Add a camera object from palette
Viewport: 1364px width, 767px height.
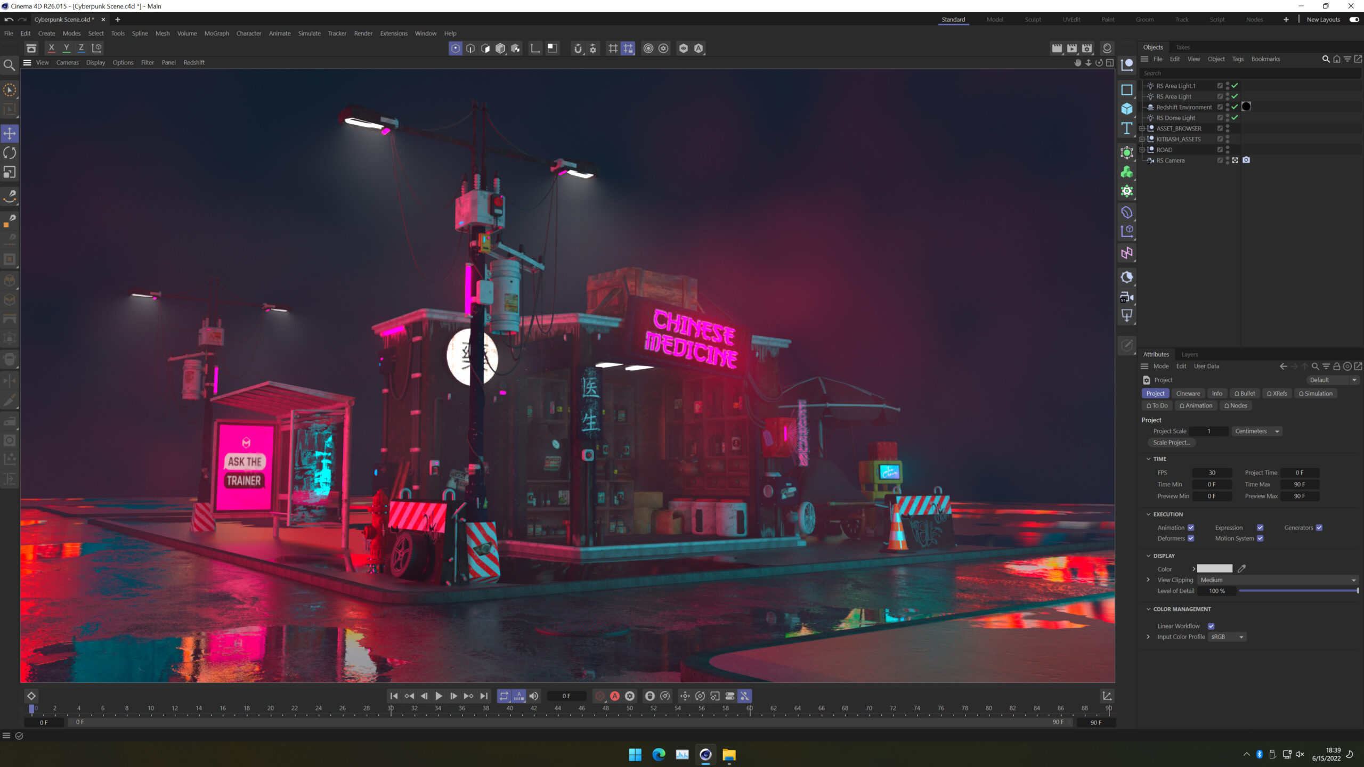point(1126,297)
